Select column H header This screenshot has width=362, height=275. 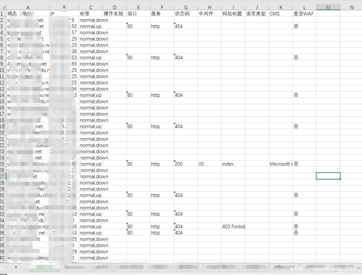tap(209, 7)
